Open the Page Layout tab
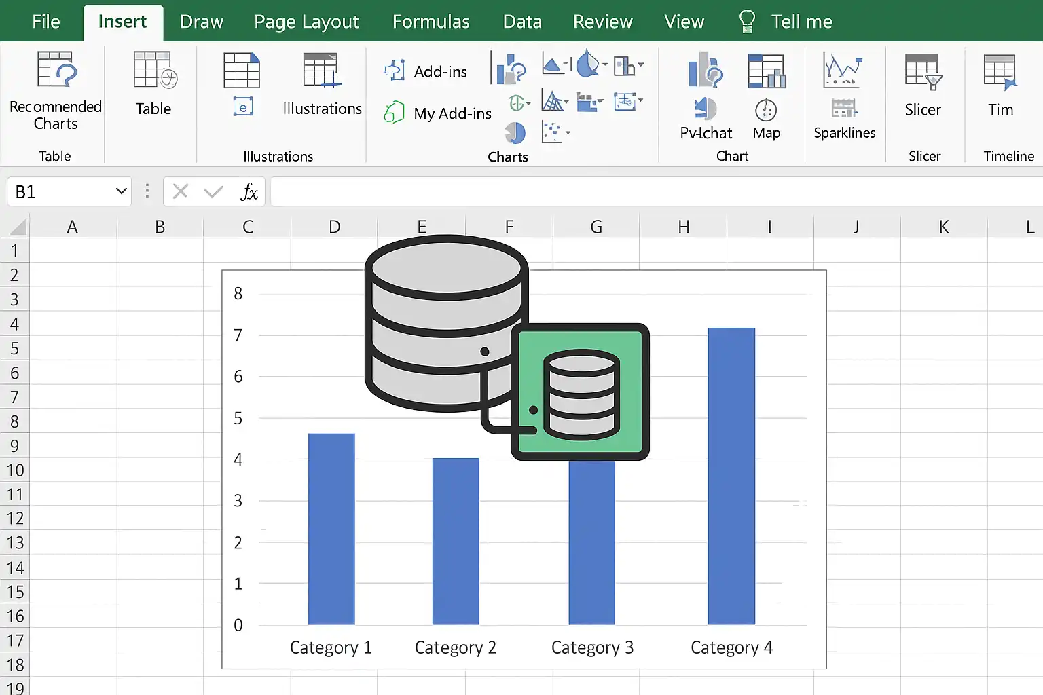Image resolution: width=1043 pixels, height=695 pixels. coord(306,22)
